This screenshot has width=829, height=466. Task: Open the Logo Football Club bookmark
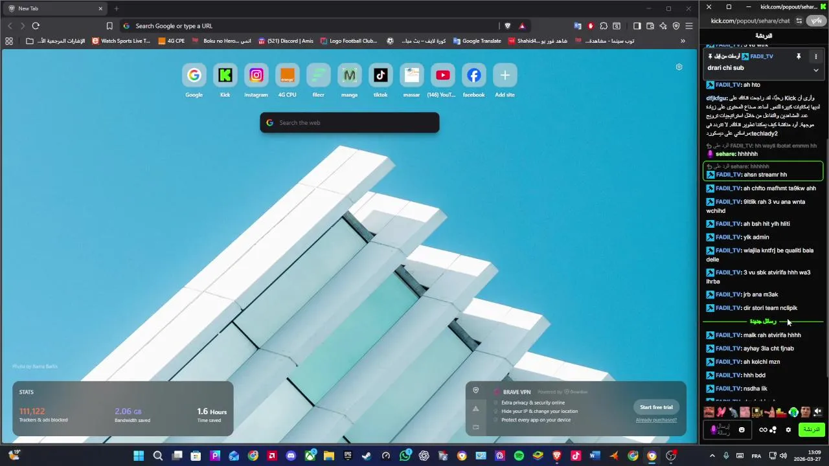(x=348, y=41)
